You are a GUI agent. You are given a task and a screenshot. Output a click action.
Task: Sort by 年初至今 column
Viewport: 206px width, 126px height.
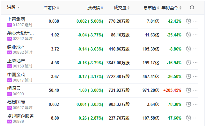pos(172,8)
